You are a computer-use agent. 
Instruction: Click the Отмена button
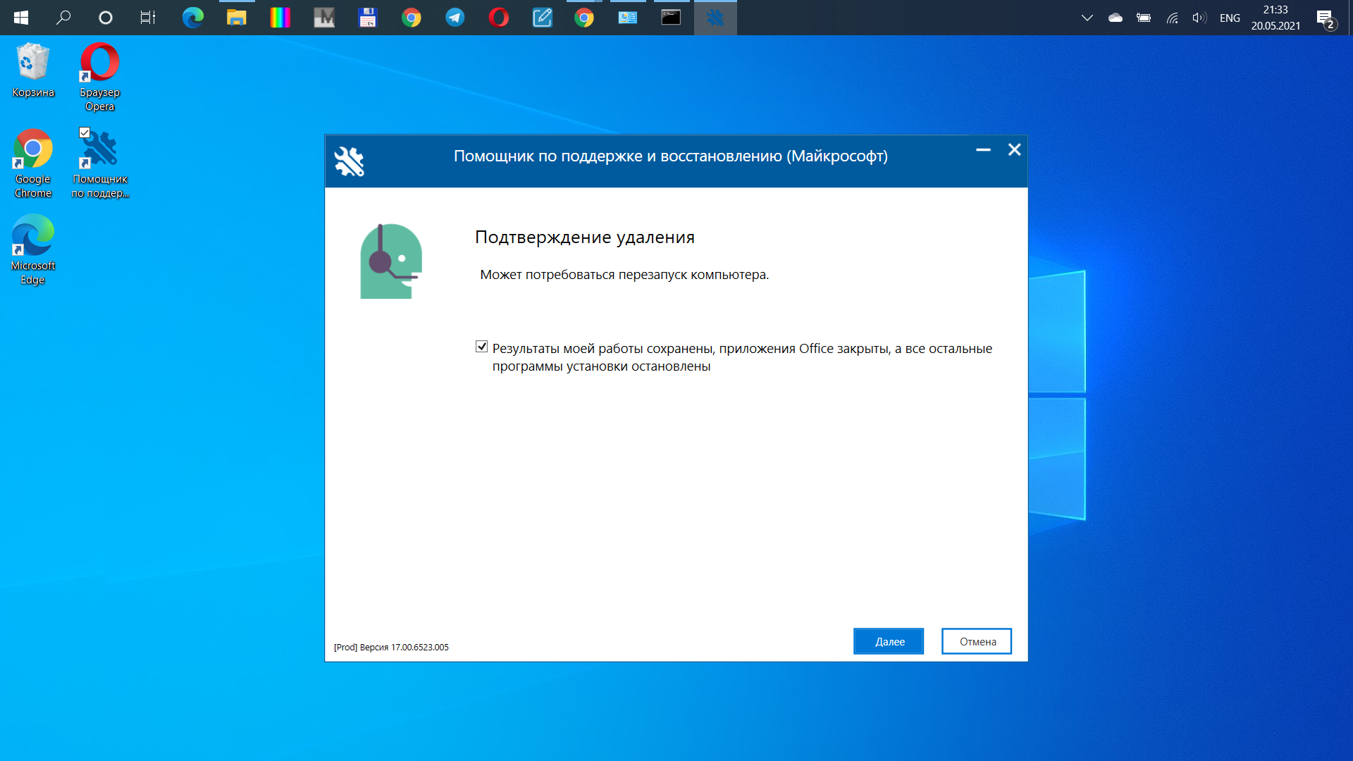point(977,641)
